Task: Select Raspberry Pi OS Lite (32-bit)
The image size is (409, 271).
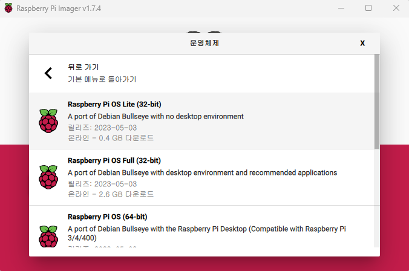Action: (x=201, y=121)
